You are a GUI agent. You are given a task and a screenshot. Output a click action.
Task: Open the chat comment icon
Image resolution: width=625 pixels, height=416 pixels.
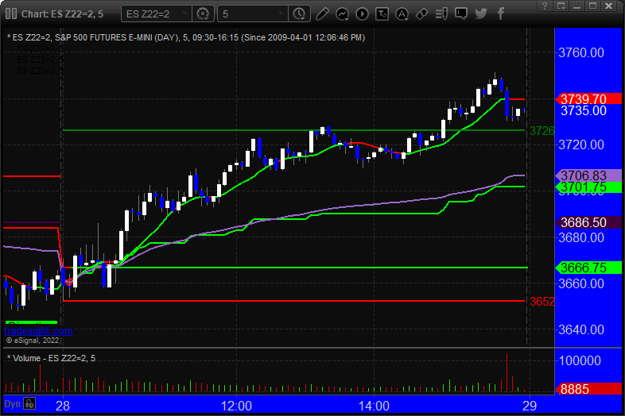tap(461, 14)
